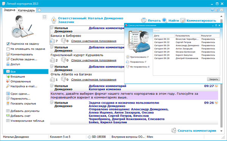Open Доступ lock item
Screen dimensions: 227x141
[13, 64]
